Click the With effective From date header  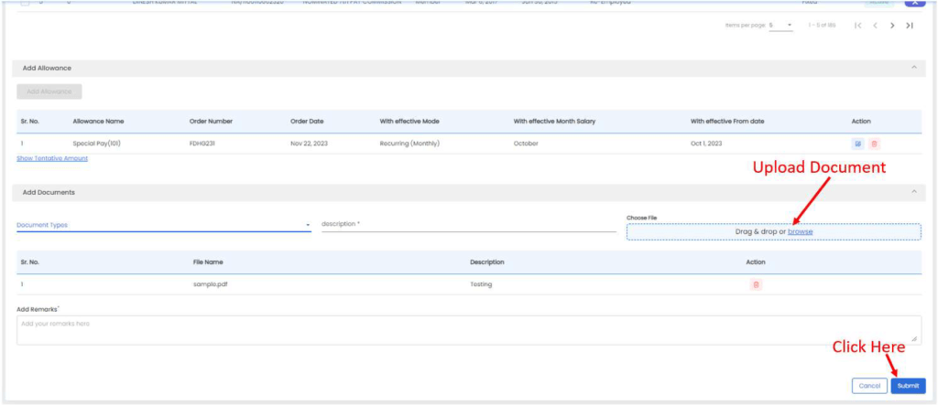[x=726, y=122]
